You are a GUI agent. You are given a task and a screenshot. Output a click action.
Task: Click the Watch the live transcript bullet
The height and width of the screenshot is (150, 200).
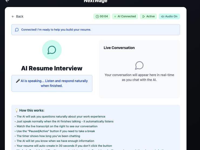click(x=57, y=126)
